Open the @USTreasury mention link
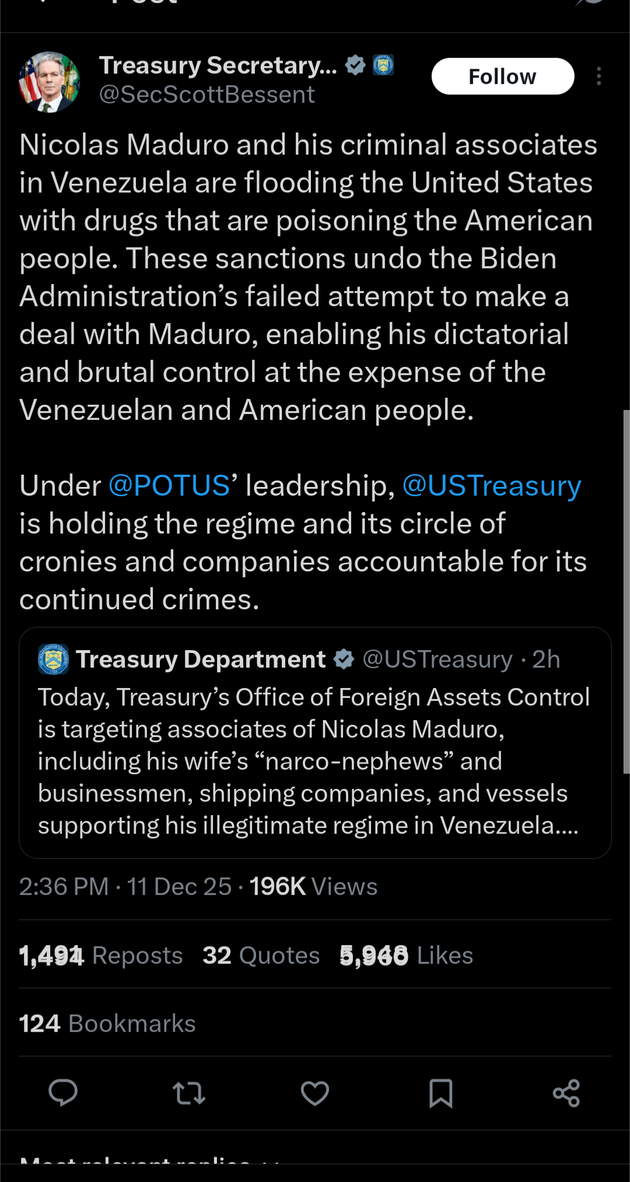 (x=492, y=486)
